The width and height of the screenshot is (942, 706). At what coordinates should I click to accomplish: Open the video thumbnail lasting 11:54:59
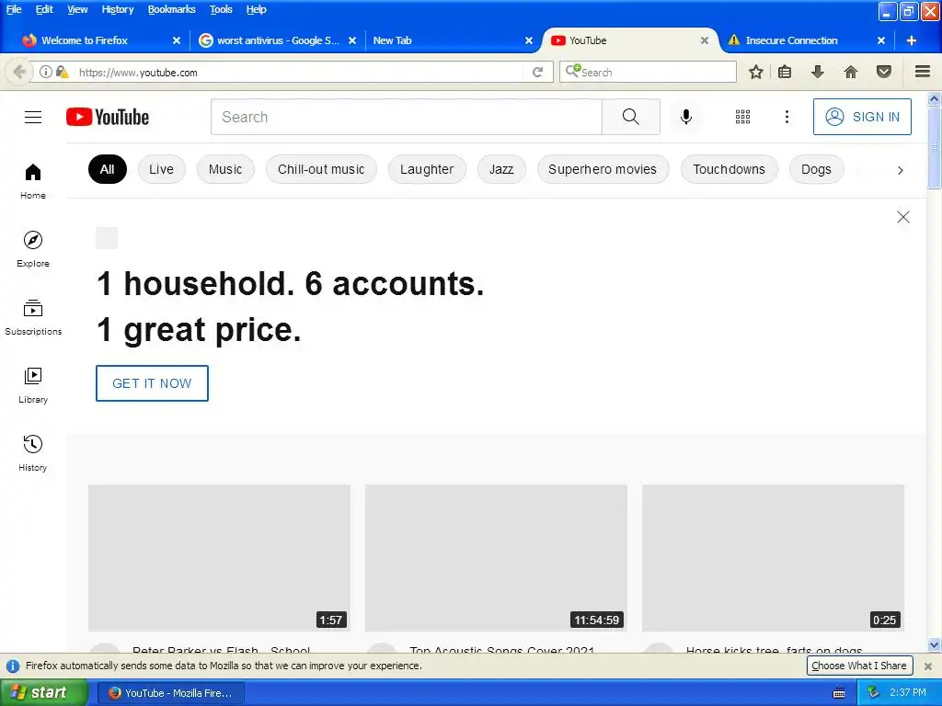[x=496, y=558]
